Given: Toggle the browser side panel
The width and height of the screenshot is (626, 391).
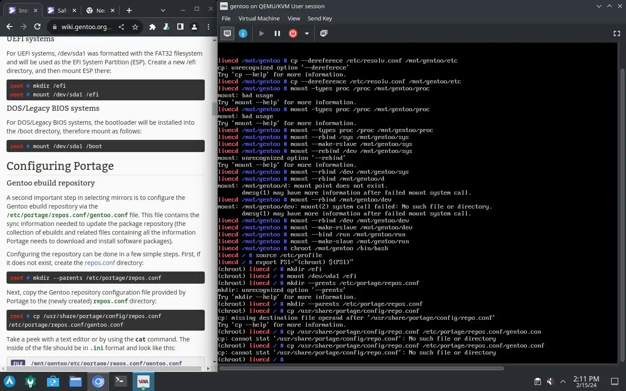Looking at the screenshot, I should pos(180,27).
